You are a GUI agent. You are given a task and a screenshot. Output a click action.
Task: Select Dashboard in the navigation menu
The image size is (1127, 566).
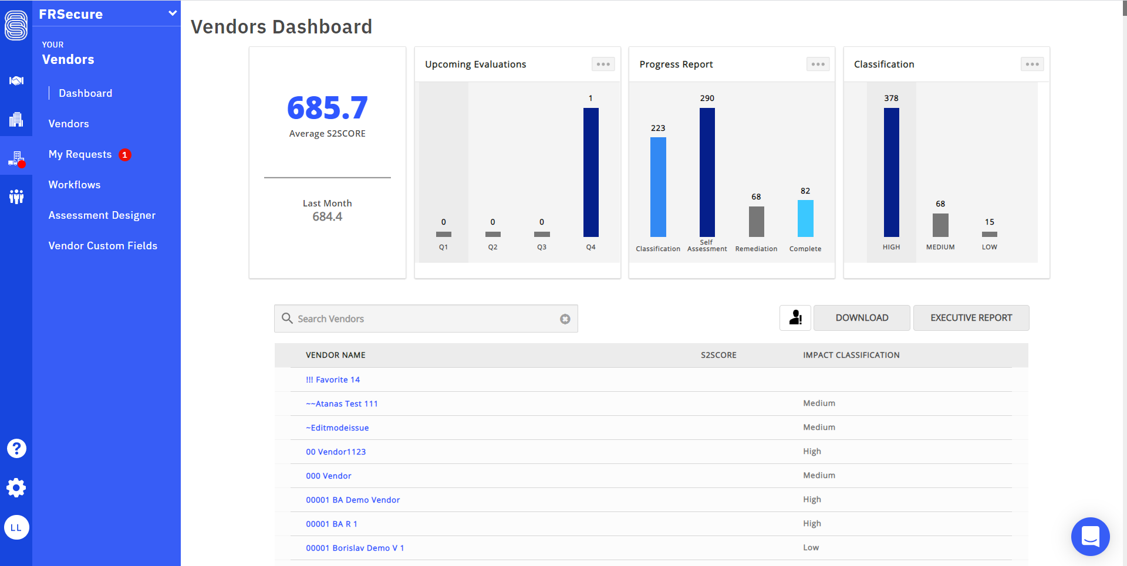[86, 93]
